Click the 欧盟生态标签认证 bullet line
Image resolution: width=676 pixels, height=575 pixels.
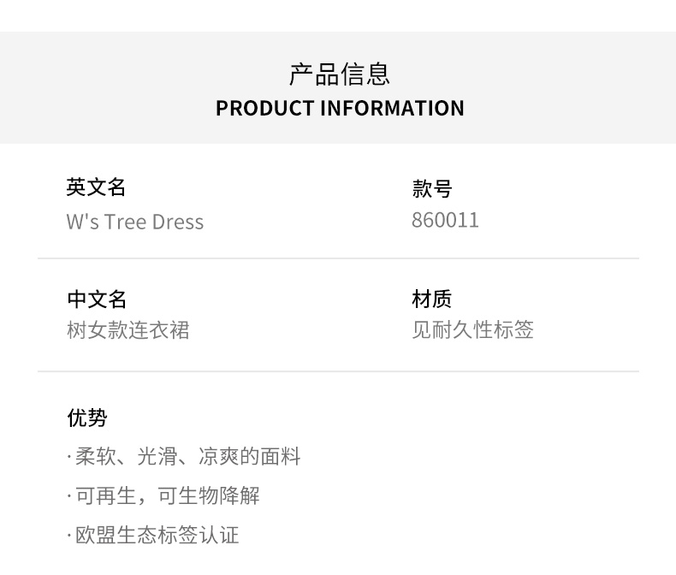pos(157,536)
